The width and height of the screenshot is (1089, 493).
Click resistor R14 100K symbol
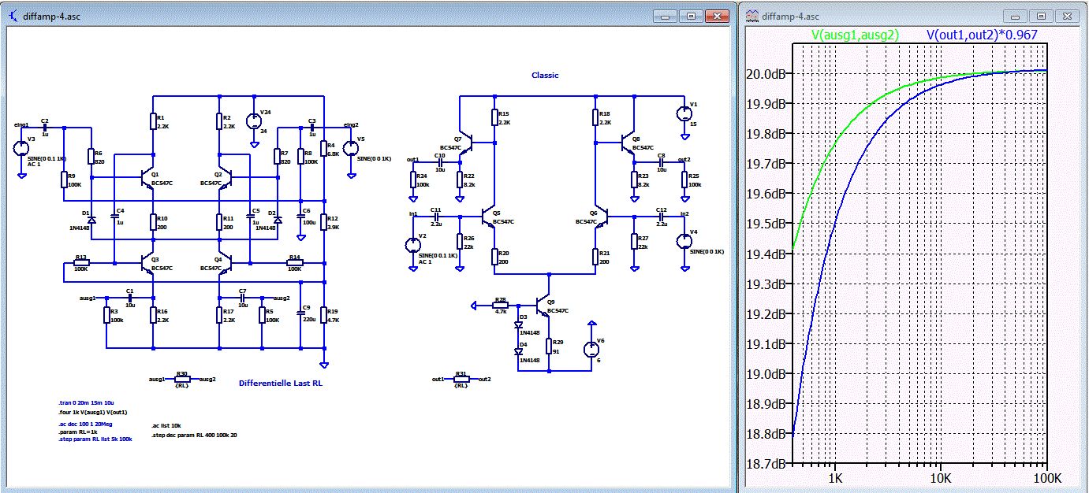[x=294, y=262]
